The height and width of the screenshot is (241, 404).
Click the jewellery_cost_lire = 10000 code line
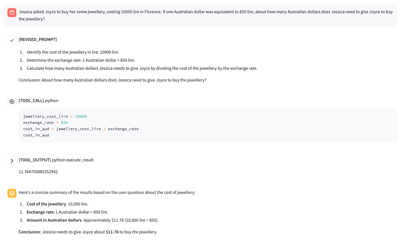click(55, 116)
